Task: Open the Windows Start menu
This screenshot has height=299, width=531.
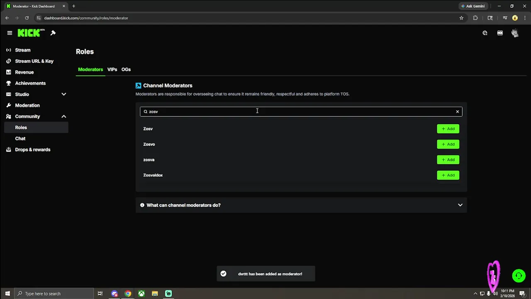Action: coord(7,294)
